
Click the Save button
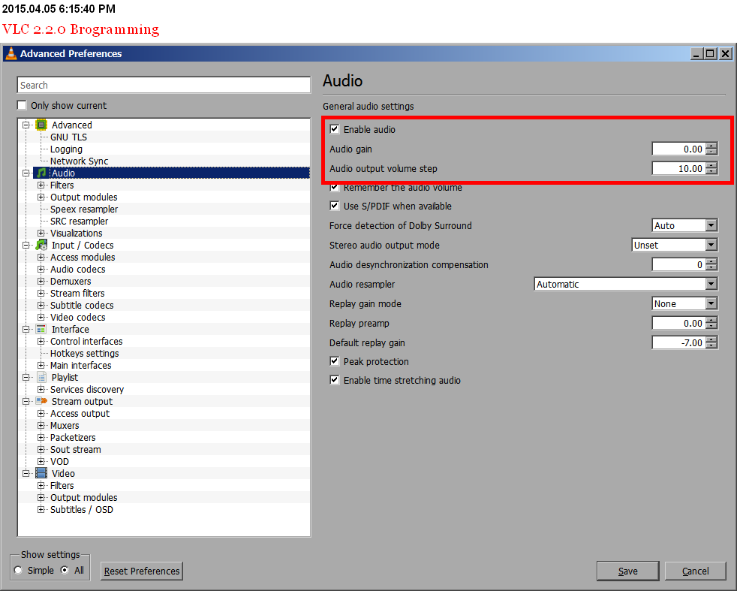pos(627,571)
